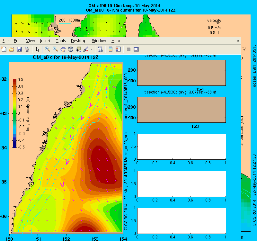Click 'ocean_an01_20140510' vertical label at right edge
The height and width of the screenshot is (241, 257).
coord(254,66)
